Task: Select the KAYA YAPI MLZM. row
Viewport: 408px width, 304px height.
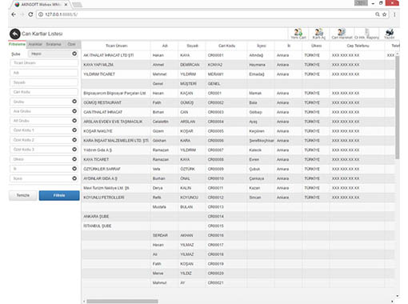Action: [238, 65]
